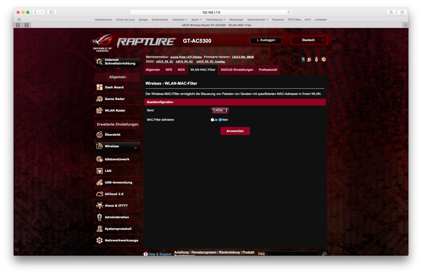422x275 pixels.
Task: Open the Band 2.4GHz dropdown
Action: click(x=220, y=110)
